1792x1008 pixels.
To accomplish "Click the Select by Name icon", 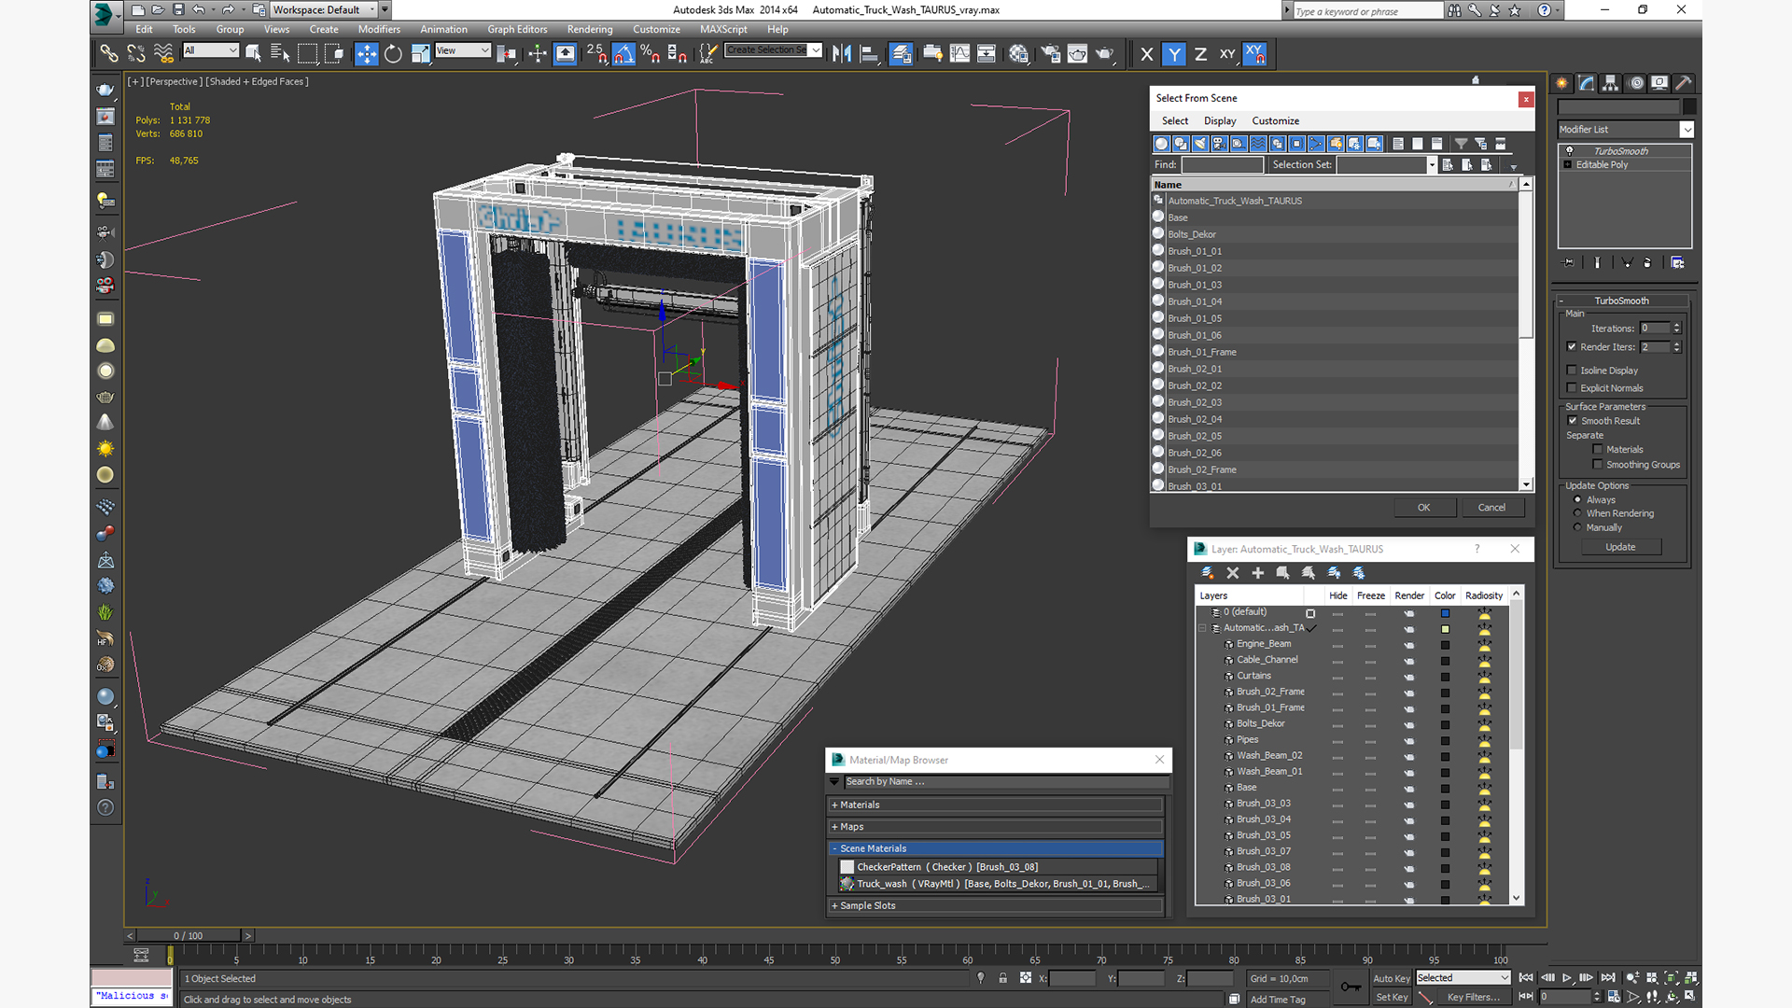I will (x=279, y=54).
